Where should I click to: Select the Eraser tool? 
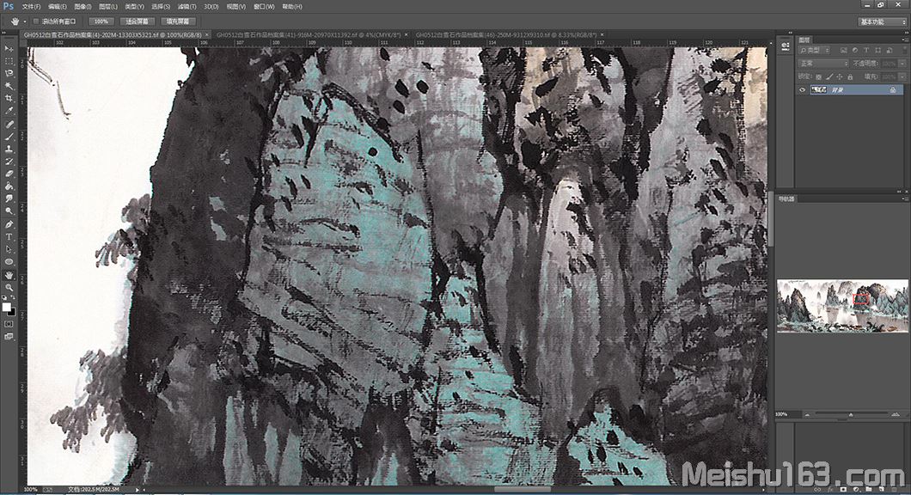tap(9, 174)
